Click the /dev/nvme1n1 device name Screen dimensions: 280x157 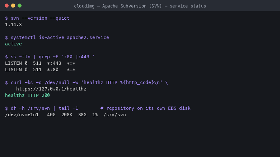coord(22,115)
